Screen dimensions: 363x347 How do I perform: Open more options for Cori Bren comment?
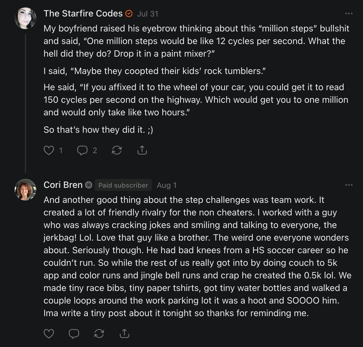click(349, 185)
